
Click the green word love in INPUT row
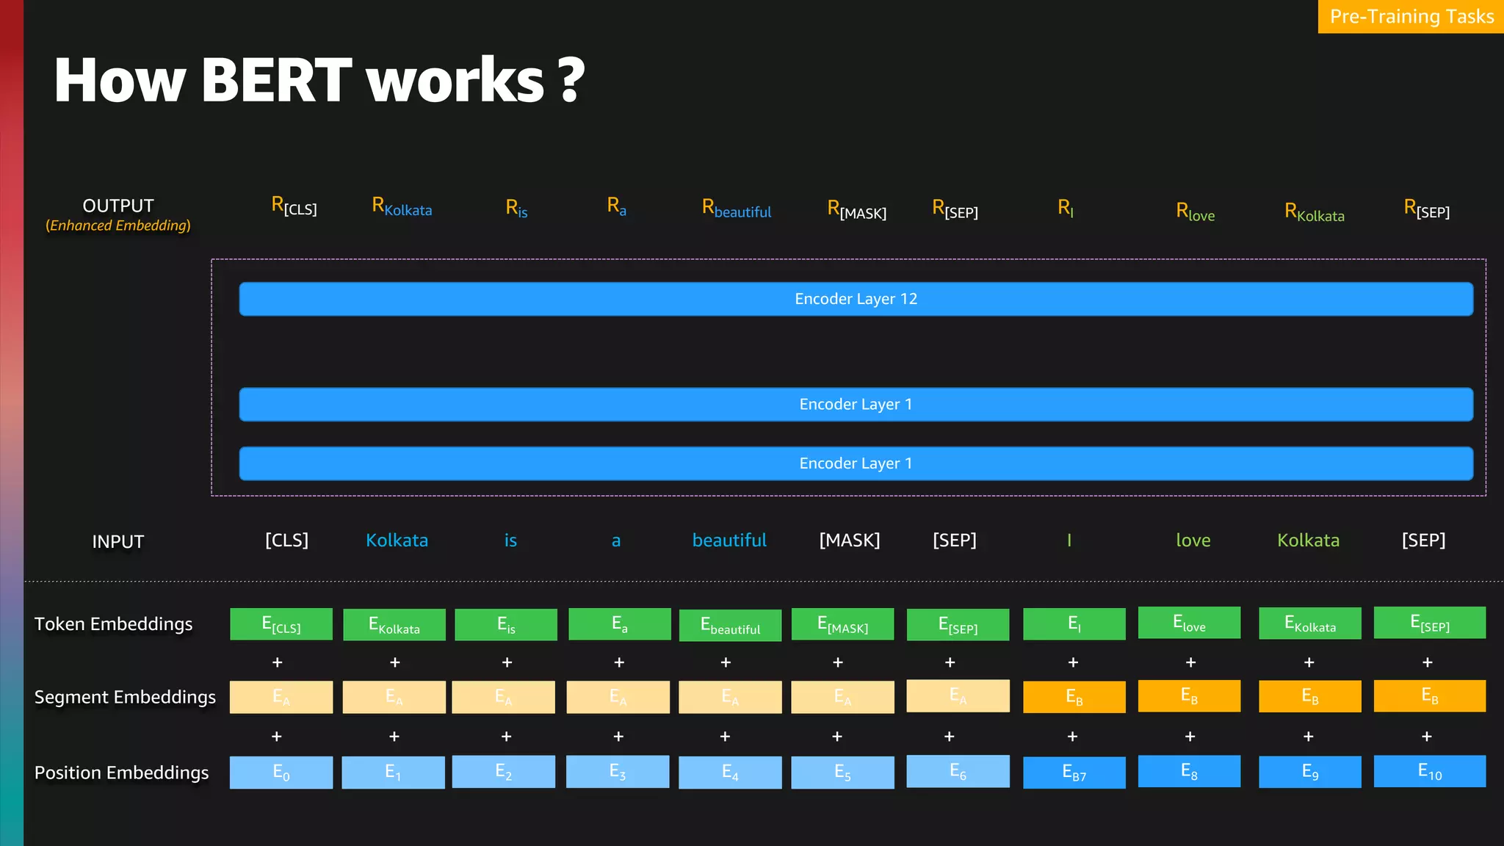point(1193,540)
